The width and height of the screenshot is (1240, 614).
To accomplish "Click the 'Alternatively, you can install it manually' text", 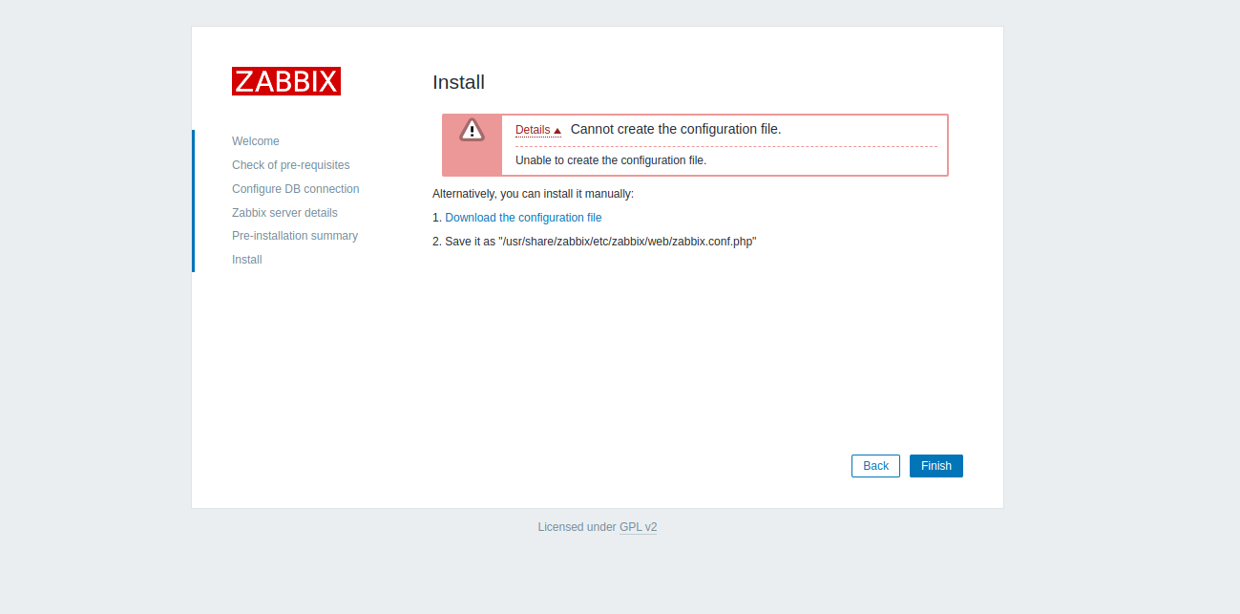I will (533, 194).
